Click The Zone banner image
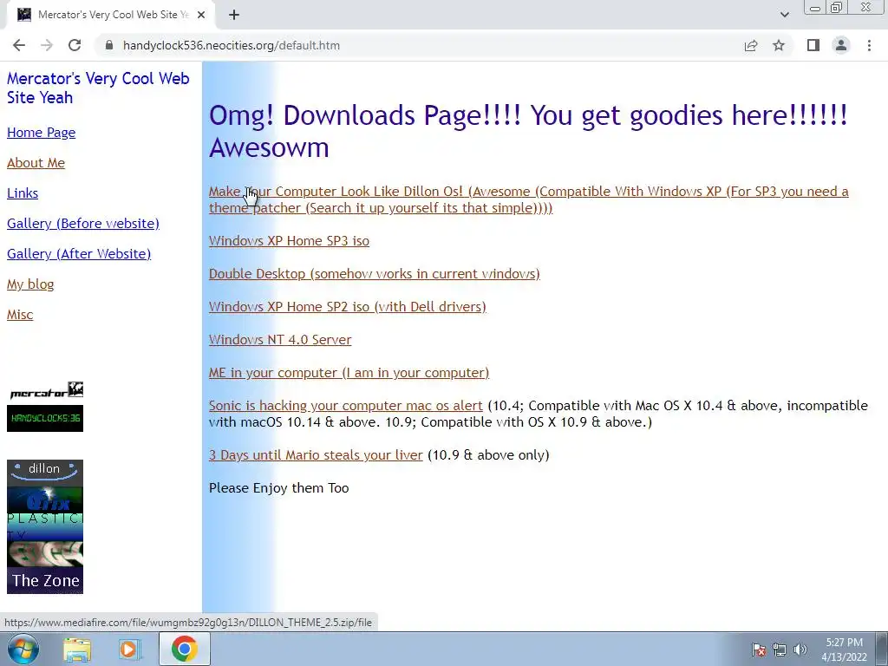 click(x=45, y=580)
